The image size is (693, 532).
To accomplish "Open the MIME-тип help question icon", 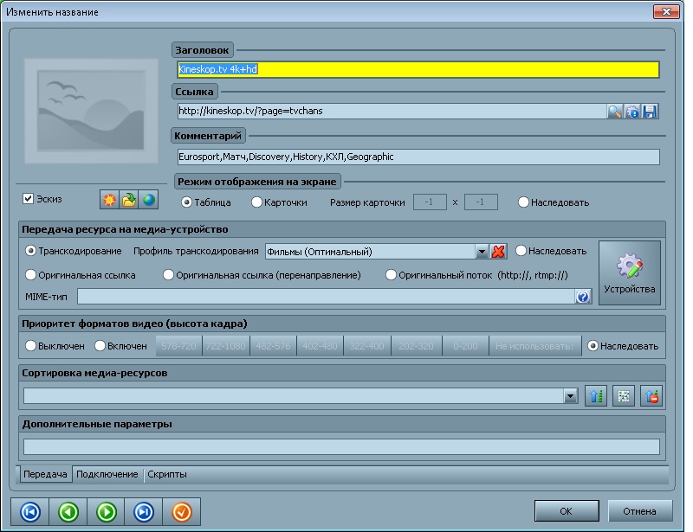I will pos(583,297).
